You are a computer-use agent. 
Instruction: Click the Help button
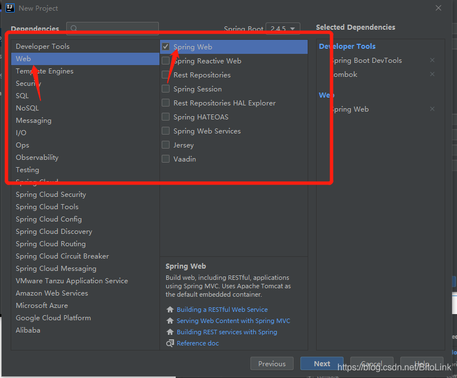422,364
